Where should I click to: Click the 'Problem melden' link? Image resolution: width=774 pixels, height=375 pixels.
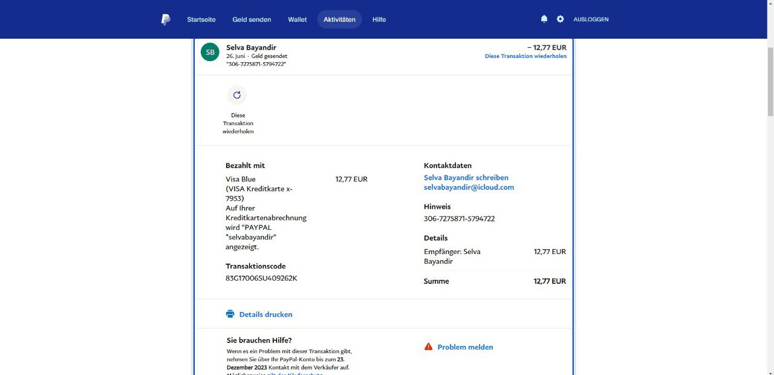[x=465, y=347]
